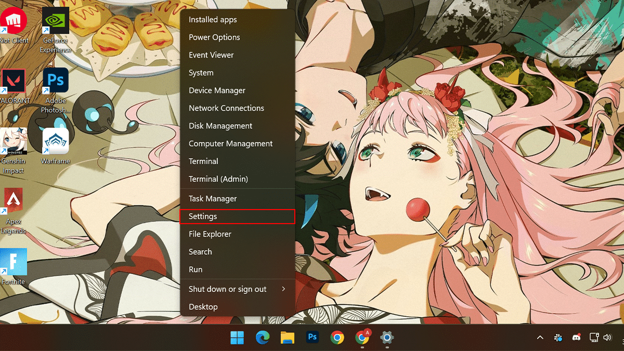Image resolution: width=624 pixels, height=351 pixels.
Task: Open Task Manager from the menu
Action: 238,199
